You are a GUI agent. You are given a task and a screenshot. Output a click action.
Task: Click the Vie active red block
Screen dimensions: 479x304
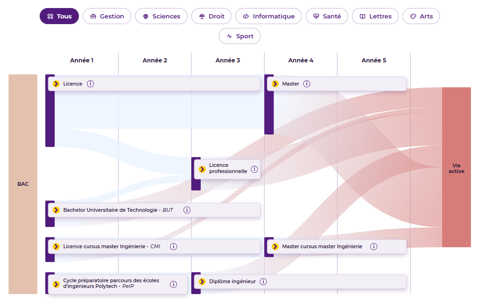[456, 167]
